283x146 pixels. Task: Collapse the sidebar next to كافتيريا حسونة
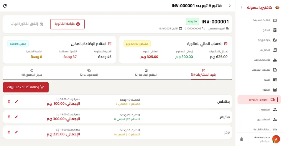point(241,7)
